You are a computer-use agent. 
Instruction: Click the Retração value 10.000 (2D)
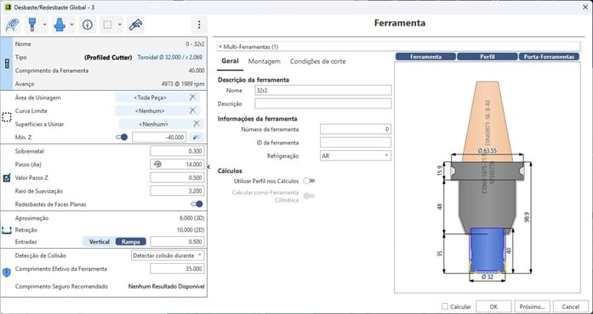[190, 230]
